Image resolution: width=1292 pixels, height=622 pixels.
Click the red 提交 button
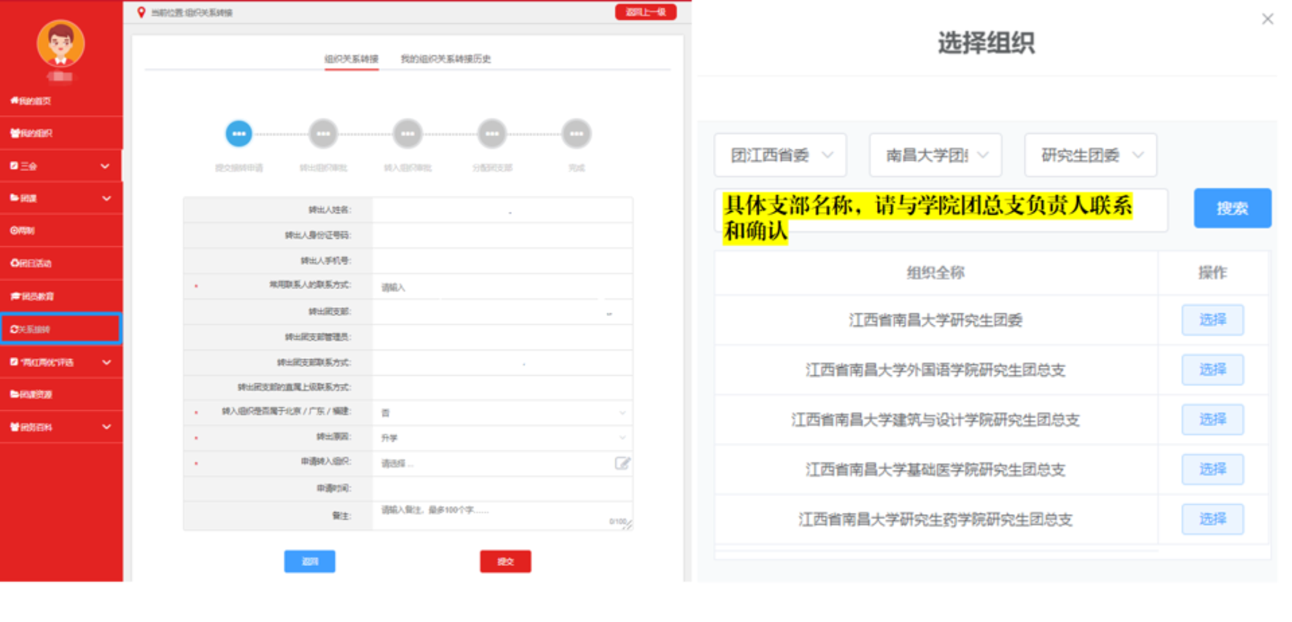tap(505, 562)
